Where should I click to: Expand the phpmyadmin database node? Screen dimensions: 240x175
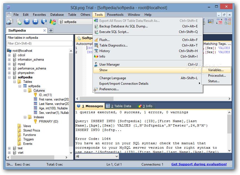click(x=9, y=73)
